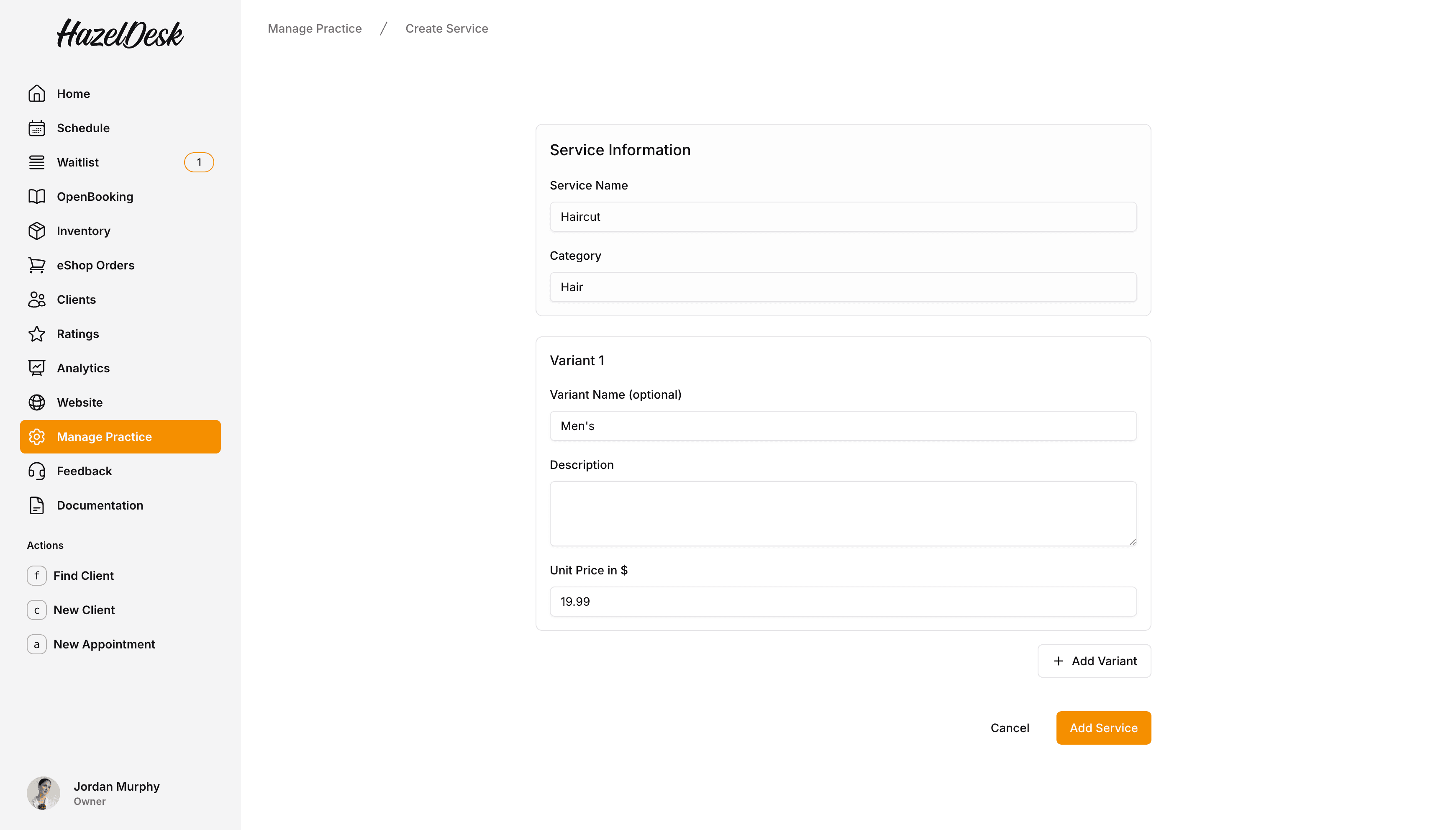Select the Create Service breadcrumb

pyautogui.click(x=446, y=28)
